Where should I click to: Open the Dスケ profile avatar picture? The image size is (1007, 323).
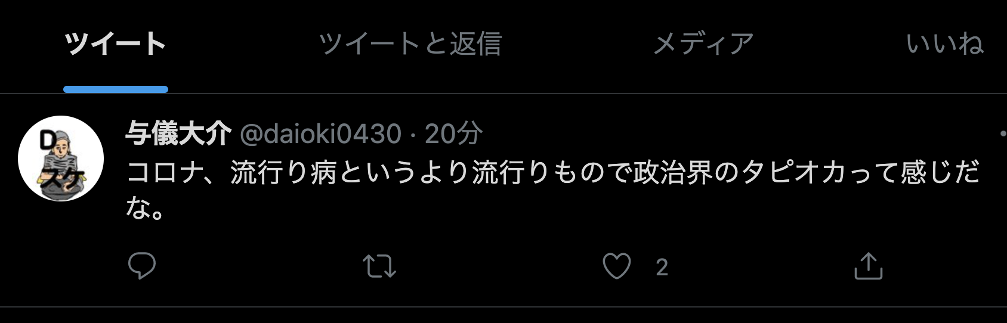click(61, 159)
